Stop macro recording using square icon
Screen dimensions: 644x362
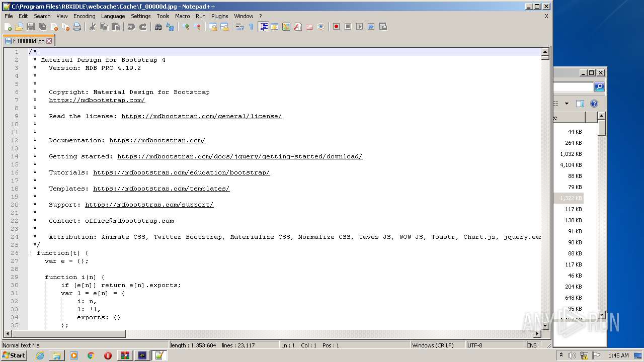(348, 27)
